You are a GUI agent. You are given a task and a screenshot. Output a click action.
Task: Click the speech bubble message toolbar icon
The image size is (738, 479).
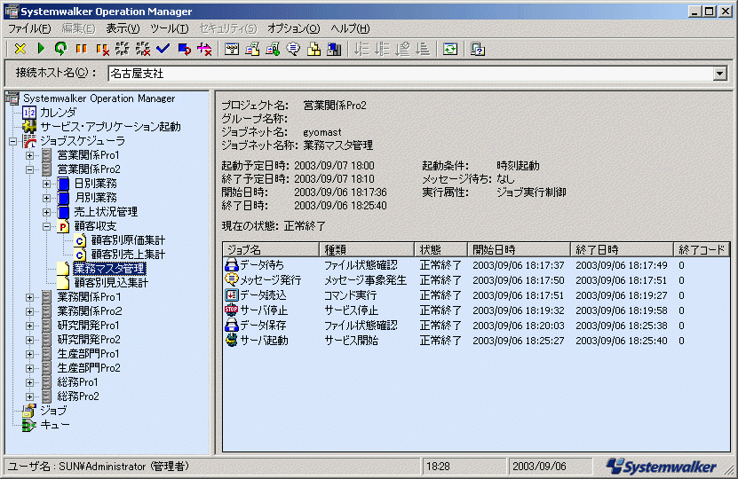tap(293, 49)
